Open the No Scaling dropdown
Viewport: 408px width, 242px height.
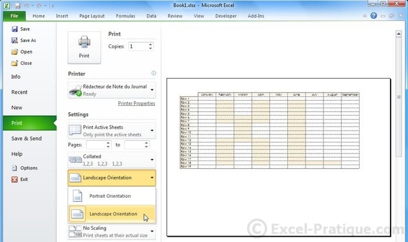point(112,232)
